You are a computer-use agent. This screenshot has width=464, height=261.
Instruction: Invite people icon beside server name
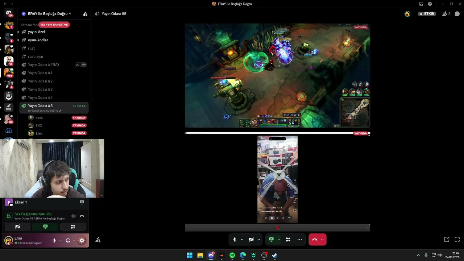click(85, 14)
